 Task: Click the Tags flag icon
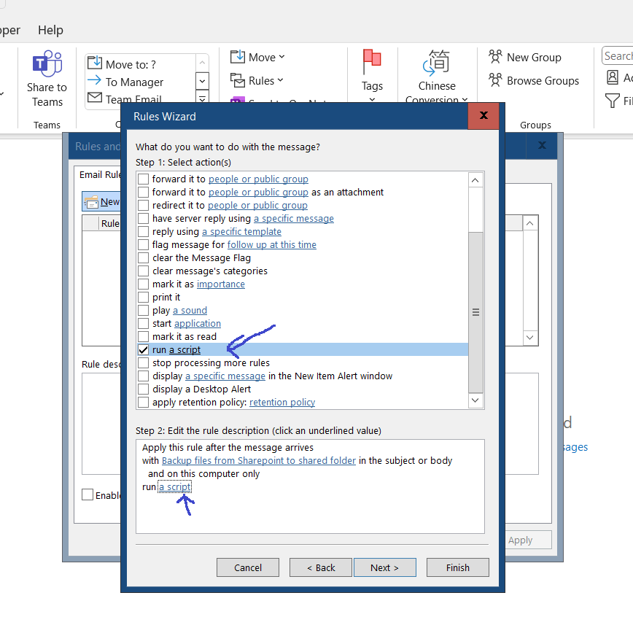pos(372,63)
